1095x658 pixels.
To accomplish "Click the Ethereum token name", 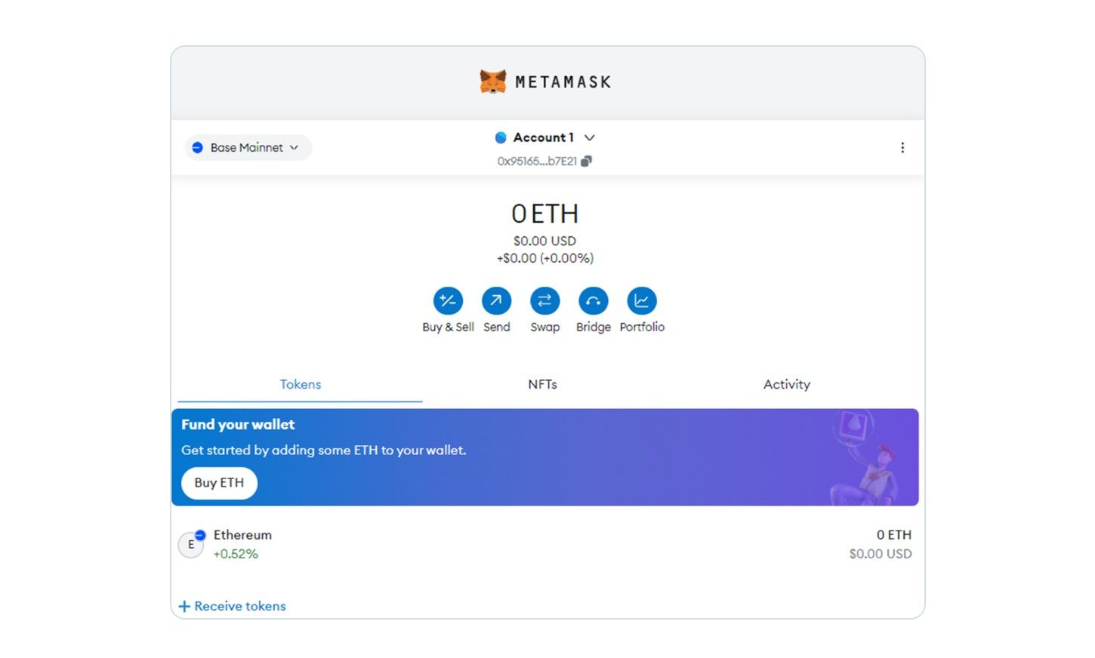I will [x=242, y=535].
